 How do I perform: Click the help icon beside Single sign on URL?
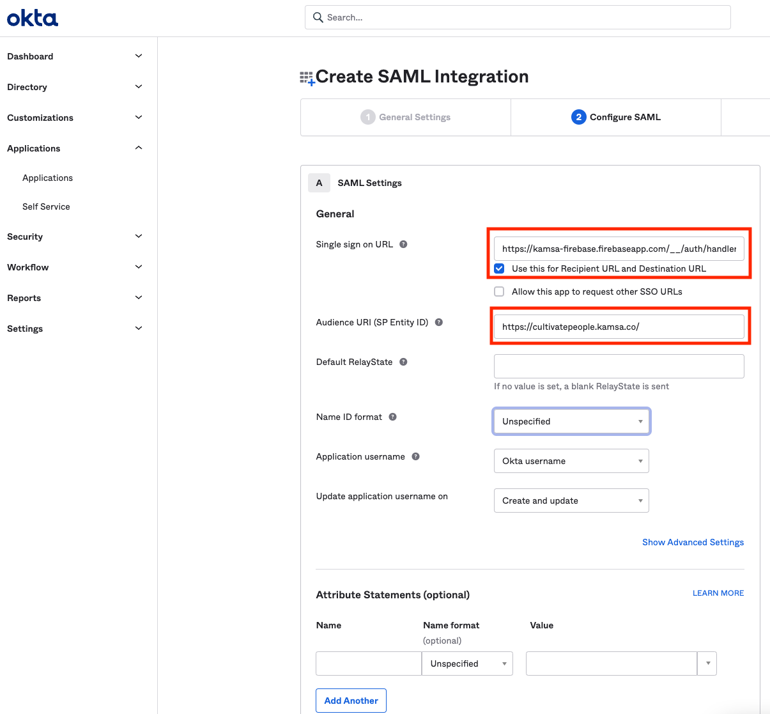[403, 244]
